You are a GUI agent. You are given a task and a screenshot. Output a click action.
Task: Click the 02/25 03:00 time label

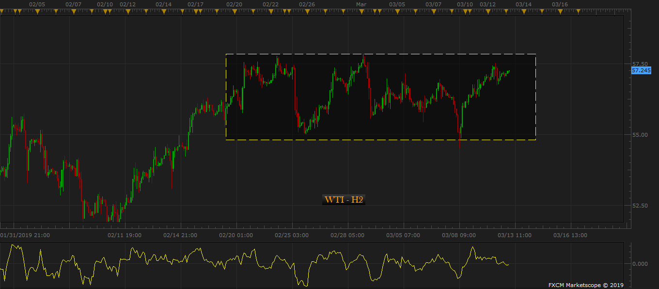(292, 235)
